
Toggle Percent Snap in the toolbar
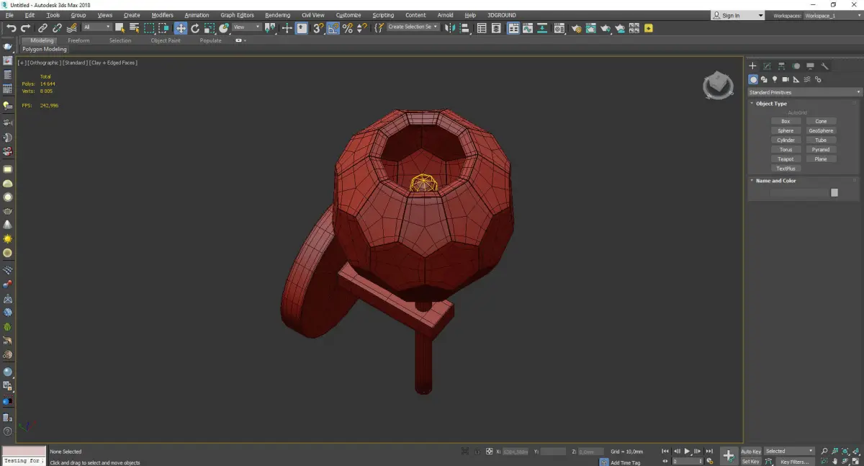pyautogui.click(x=347, y=28)
